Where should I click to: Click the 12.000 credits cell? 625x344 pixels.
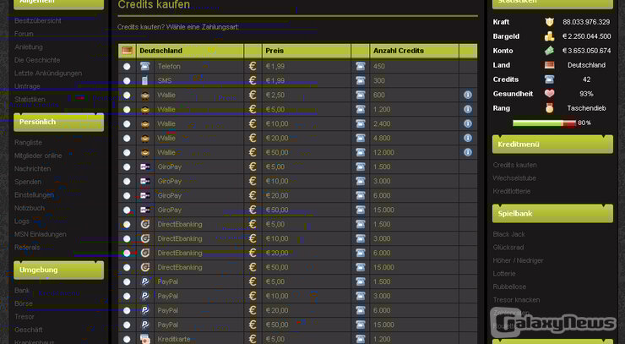pyautogui.click(x=414, y=152)
